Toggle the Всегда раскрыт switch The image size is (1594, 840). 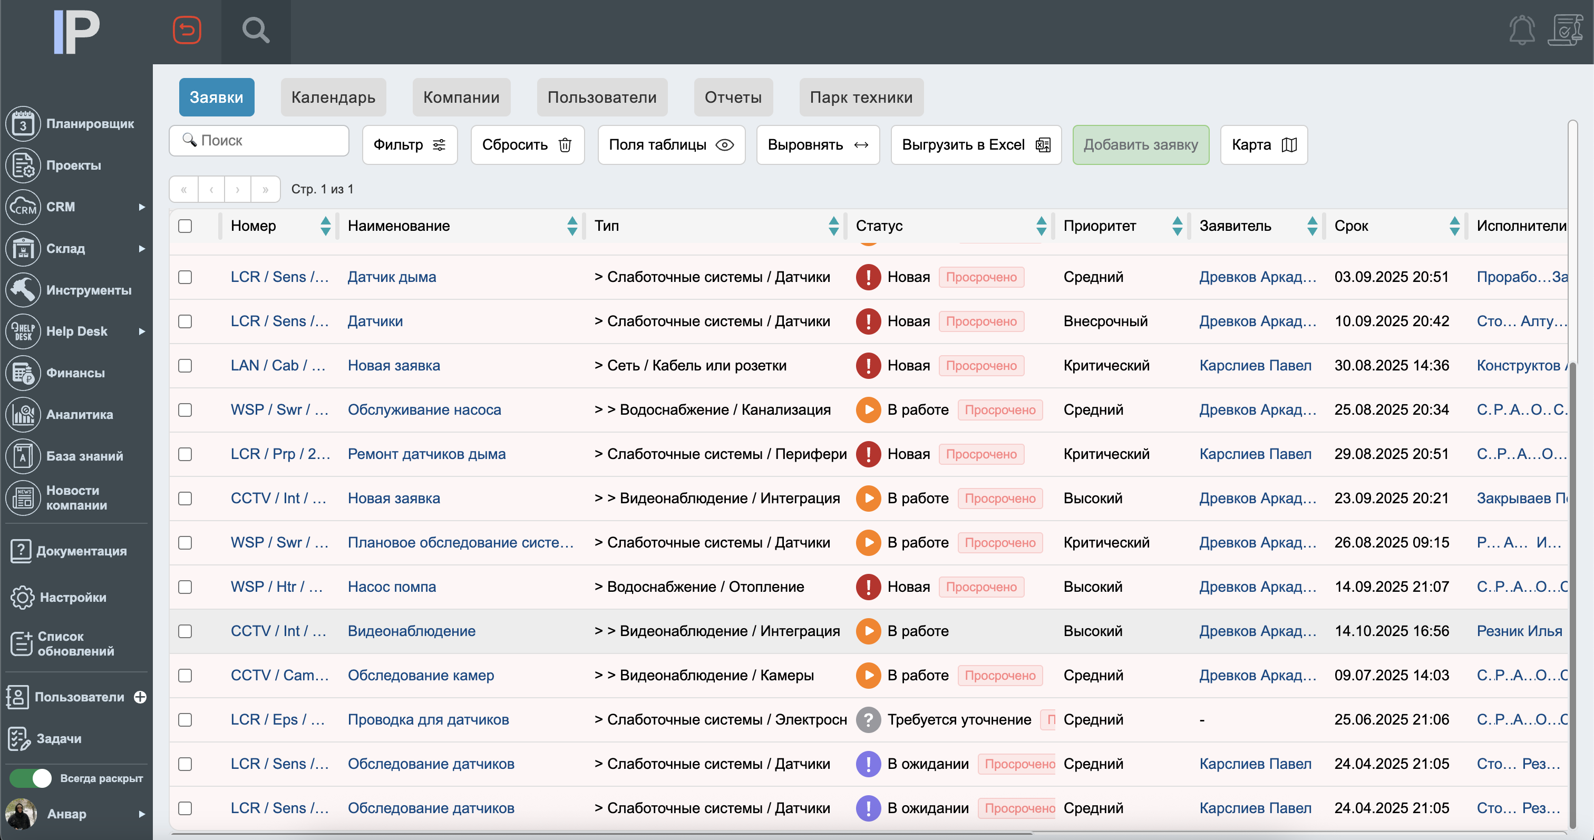pos(31,779)
